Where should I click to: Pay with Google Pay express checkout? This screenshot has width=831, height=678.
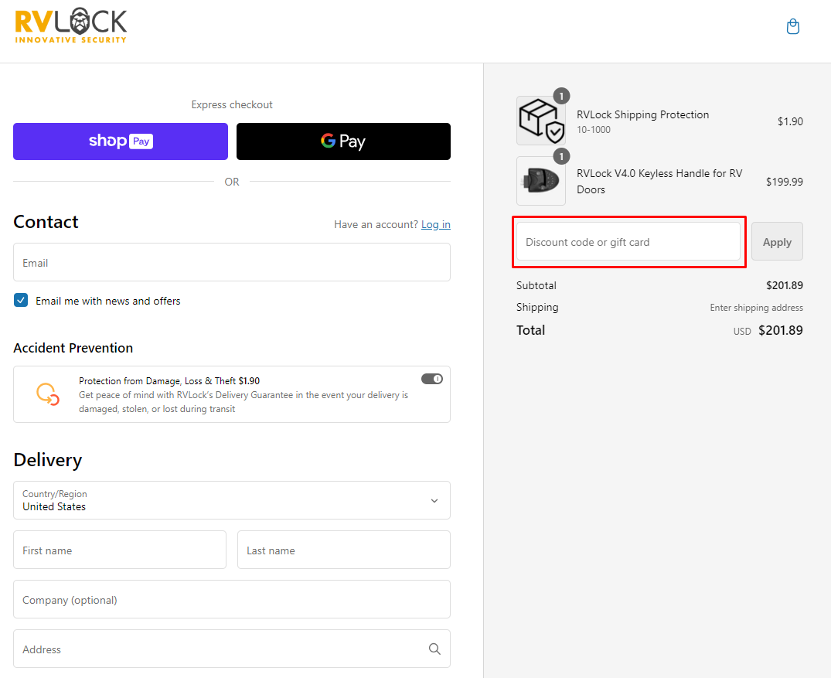pyautogui.click(x=343, y=141)
